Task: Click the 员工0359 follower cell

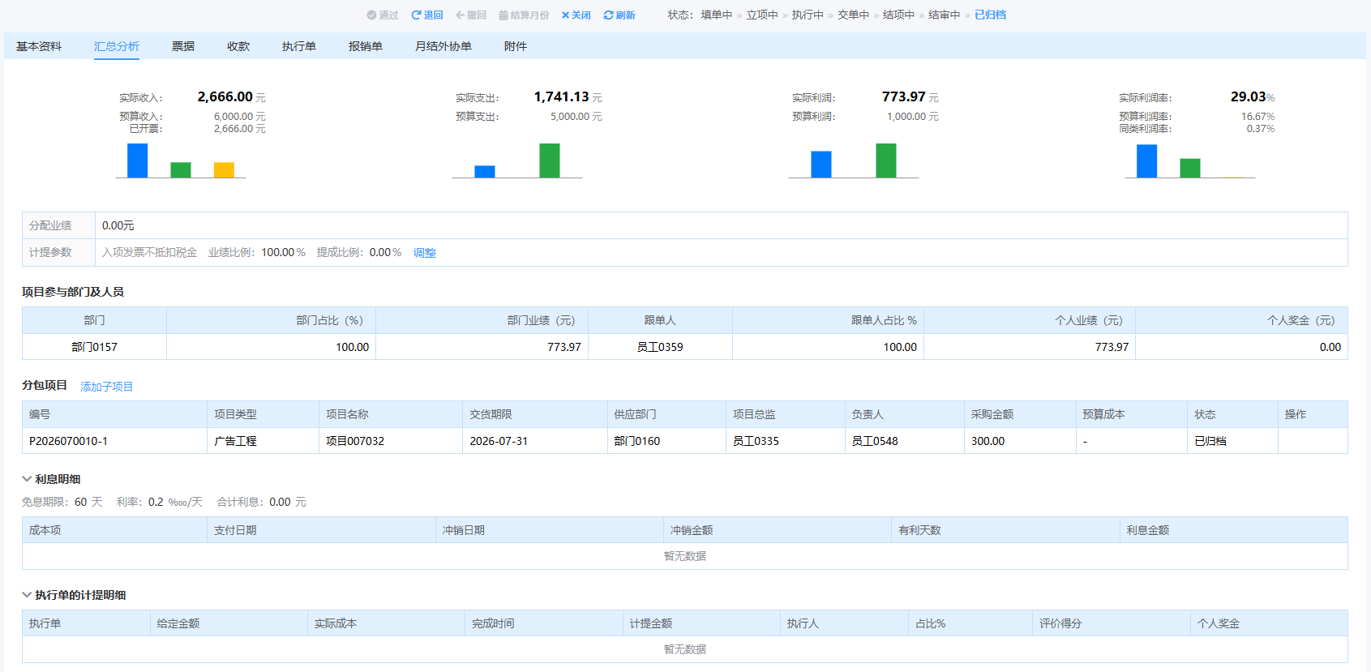Action: pos(660,347)
